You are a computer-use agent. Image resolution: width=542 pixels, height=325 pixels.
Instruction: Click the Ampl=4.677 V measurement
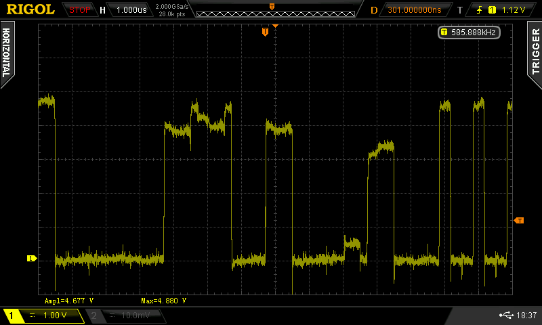click(69, 300)
